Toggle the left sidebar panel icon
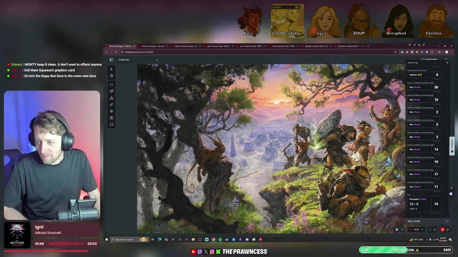Image resolution: width=458 pixels, height=257 pixels. point(111,60)
